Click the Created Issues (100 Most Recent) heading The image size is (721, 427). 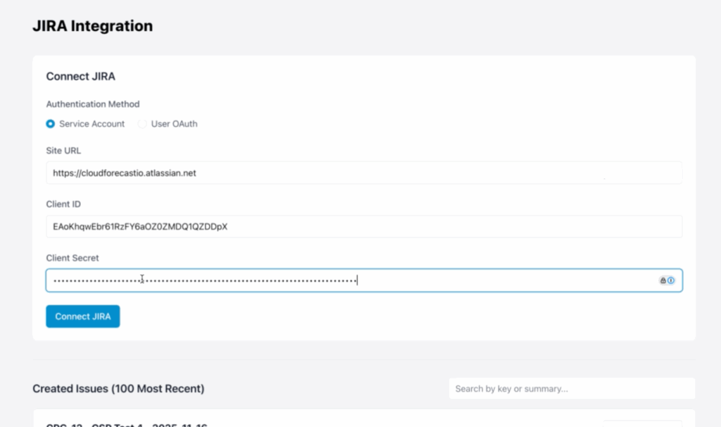pyautogui.click(x=118, y=389)
